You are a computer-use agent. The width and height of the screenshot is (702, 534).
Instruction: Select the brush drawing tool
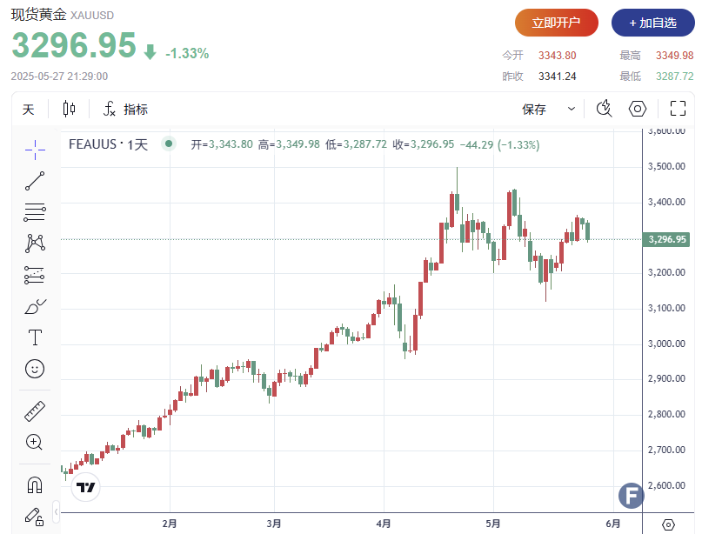tap(35, 306)
